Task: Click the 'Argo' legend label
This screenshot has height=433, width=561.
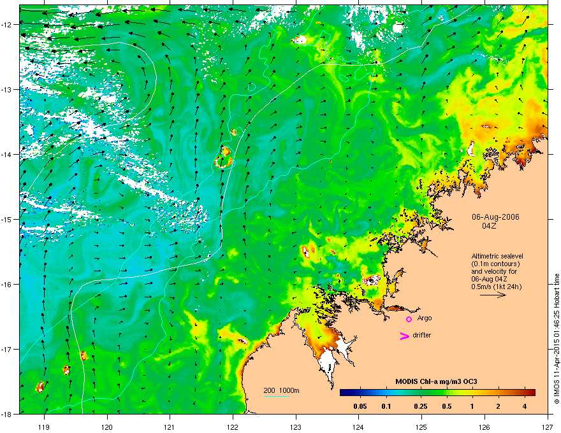Action: click(425, 318)
